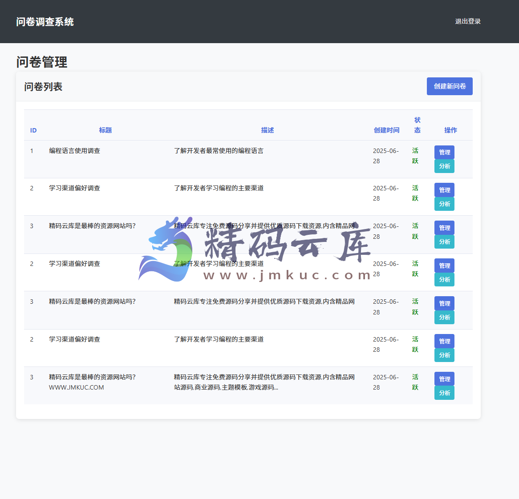
Task: Click 分析 in the third 学习渠道偏好调查 row
Action: 444,355
